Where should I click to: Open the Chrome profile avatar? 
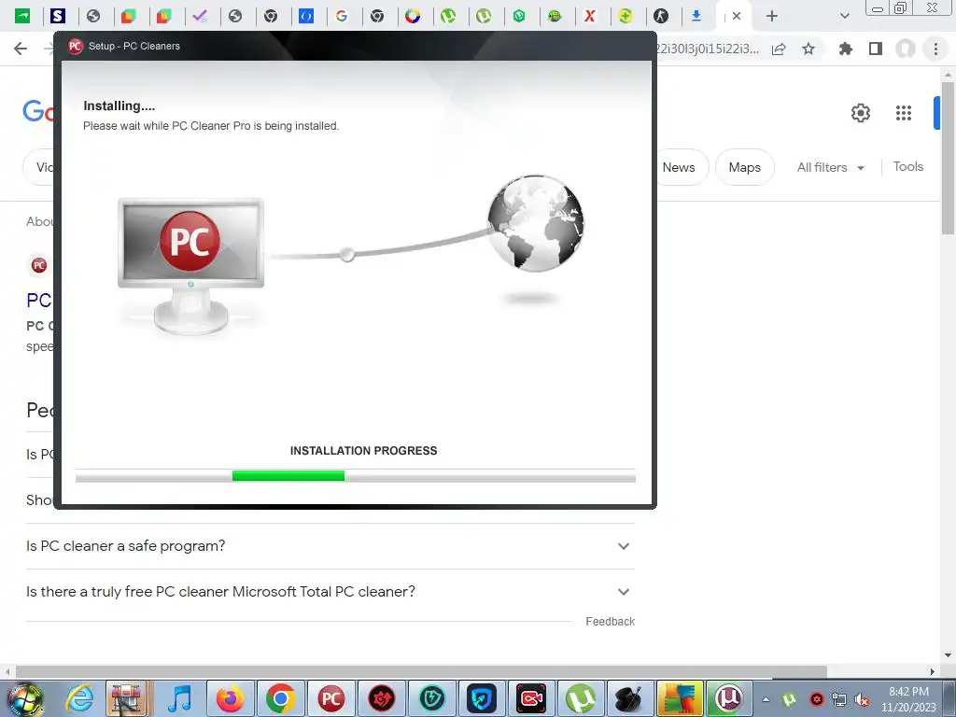point(906,49)
